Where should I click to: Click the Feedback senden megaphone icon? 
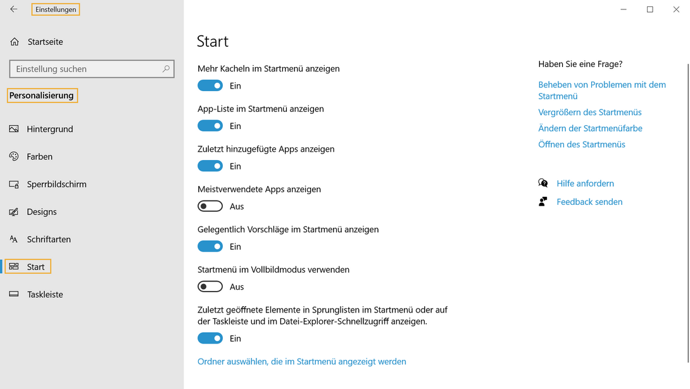pos(543,201)
